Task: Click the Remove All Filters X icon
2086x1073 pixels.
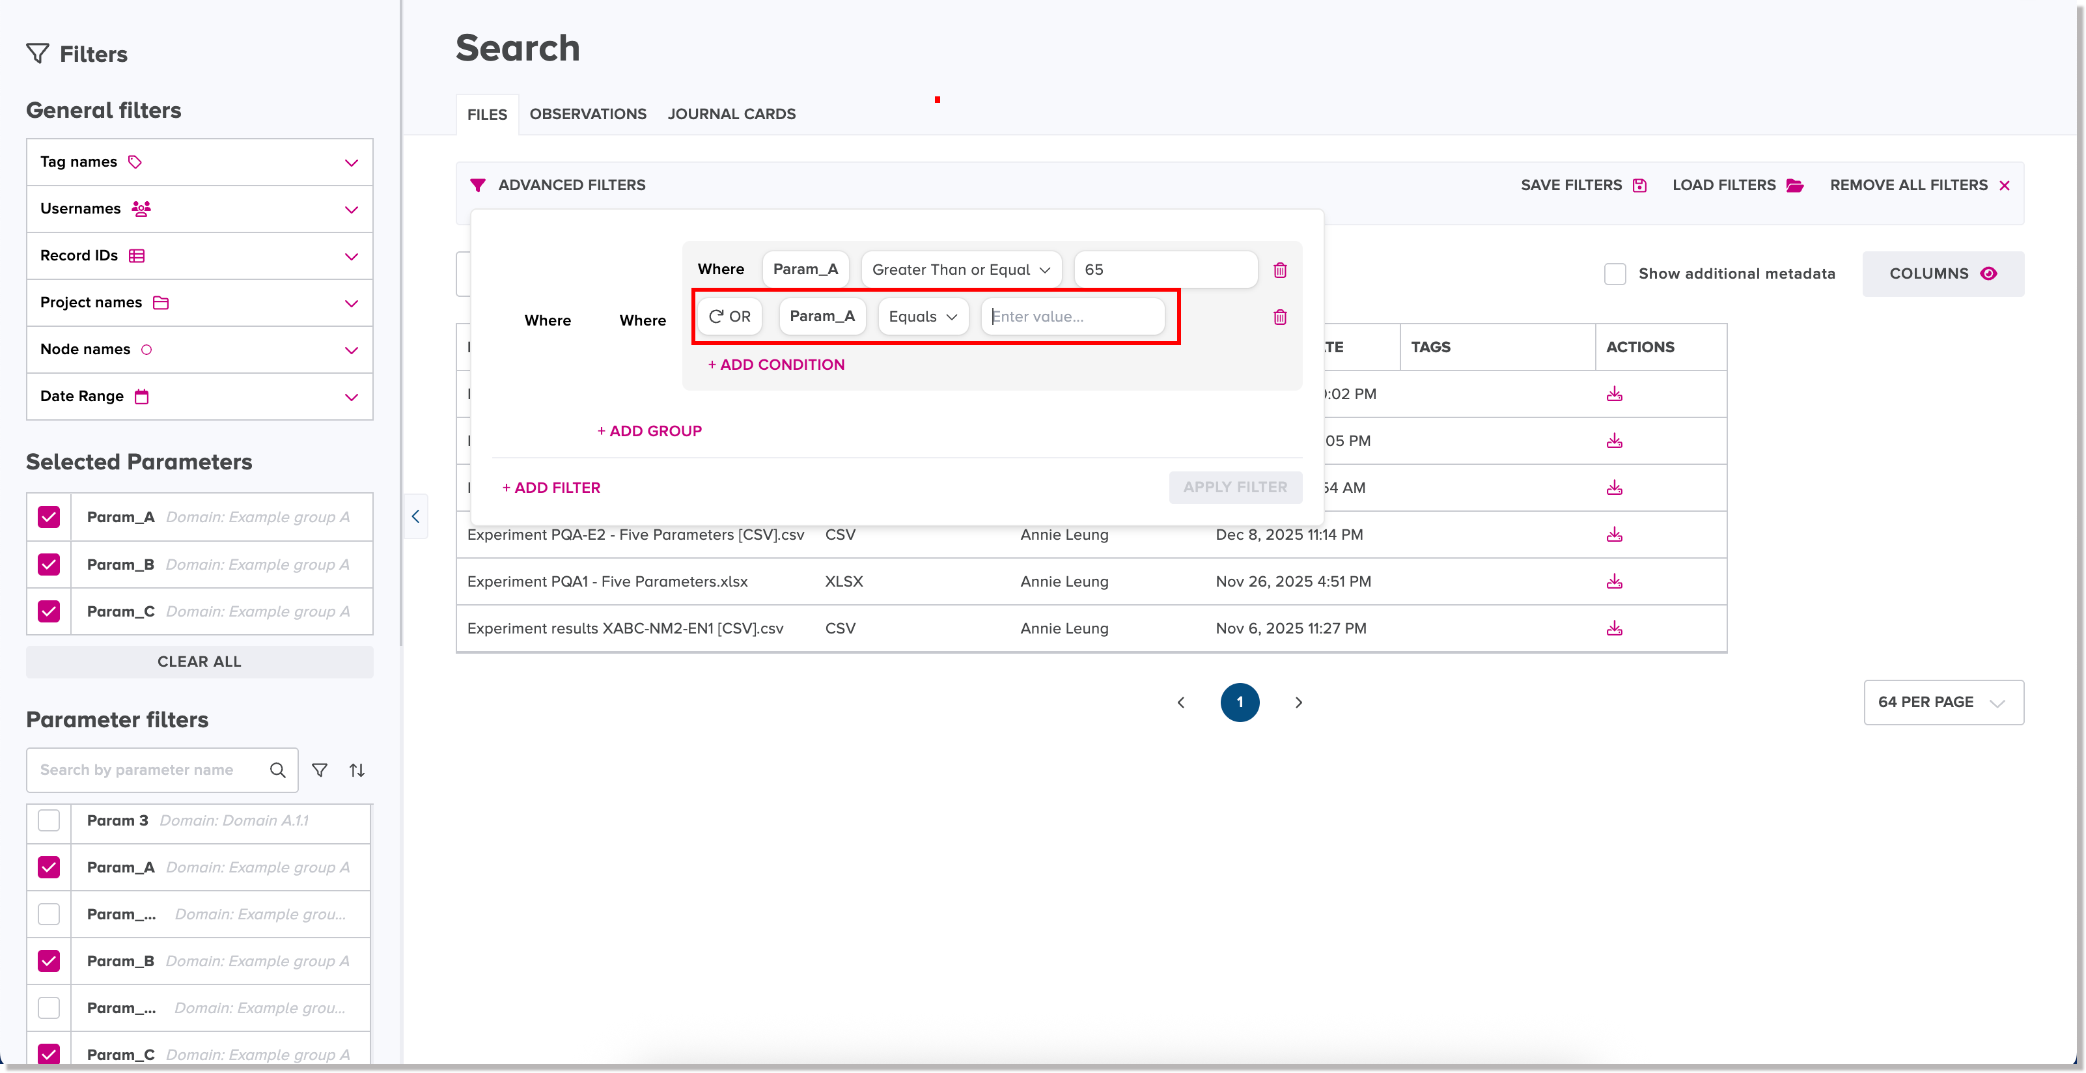Action: [2004, 186]
